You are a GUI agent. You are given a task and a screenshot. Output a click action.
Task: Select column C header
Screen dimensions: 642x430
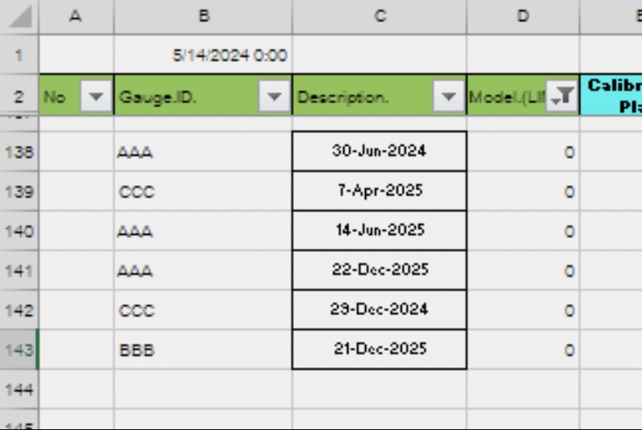coord(379,16)
